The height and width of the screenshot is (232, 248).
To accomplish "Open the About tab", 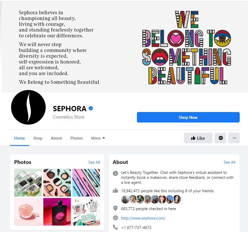I will click(56, 138).
